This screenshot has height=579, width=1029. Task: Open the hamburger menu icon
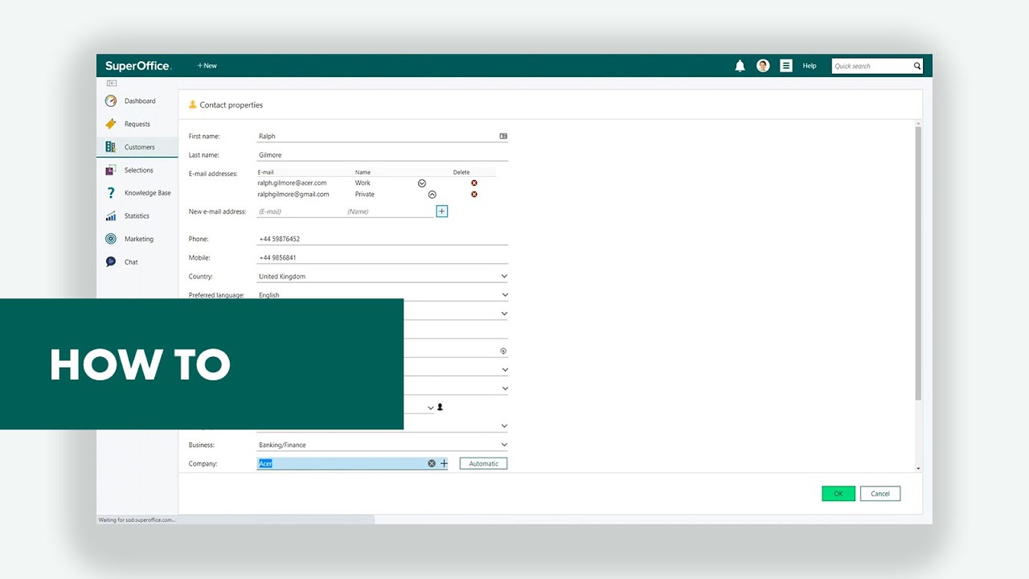[x=786, y=66]
